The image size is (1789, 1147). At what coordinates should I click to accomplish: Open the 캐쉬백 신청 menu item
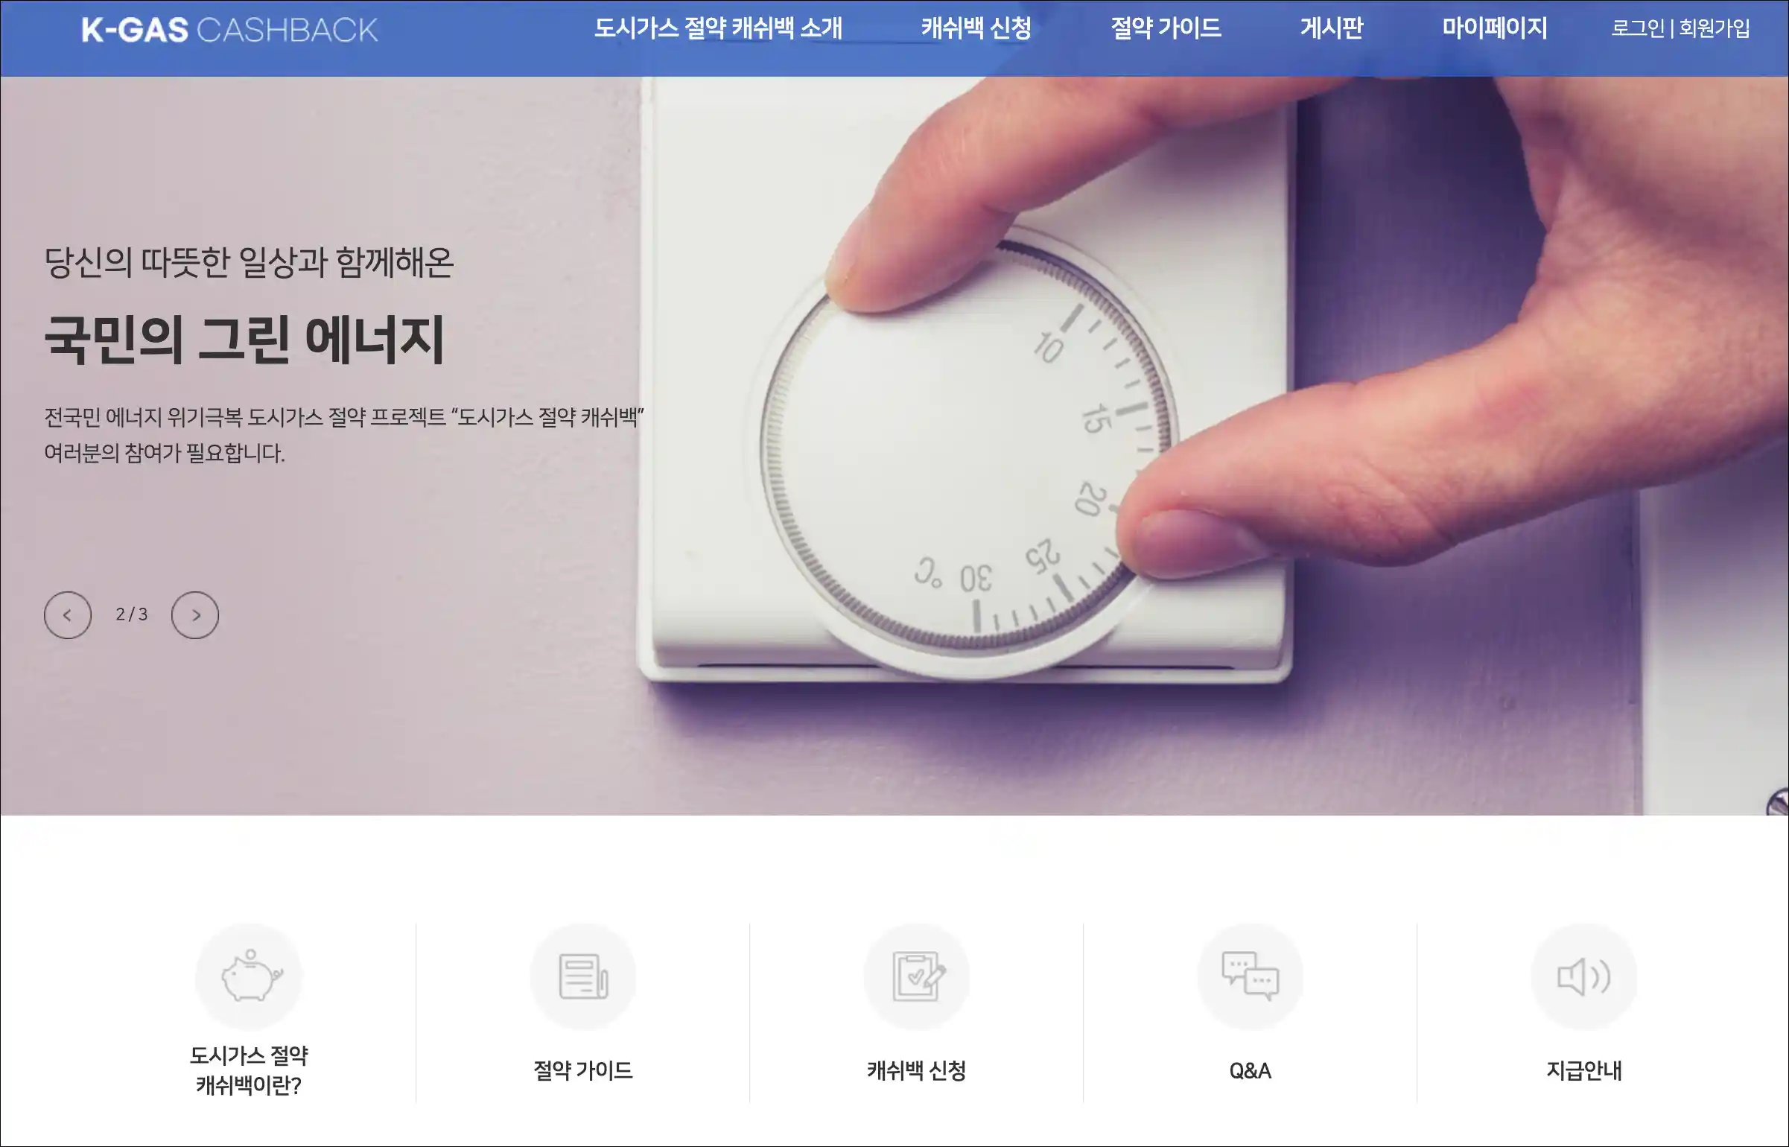coord(976,28)
